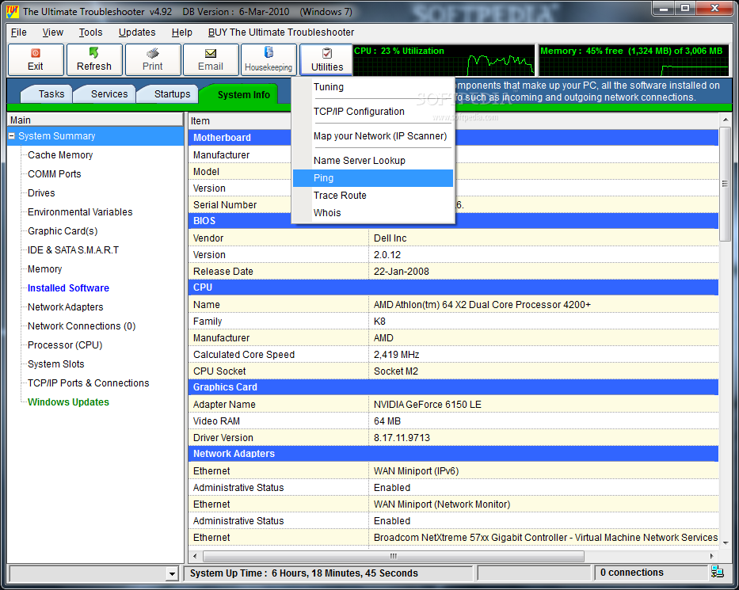Viewport: 739px width, 590px height.
Task: Choose TCP/IP Configuration menu entry
Action: click(373, 112)
